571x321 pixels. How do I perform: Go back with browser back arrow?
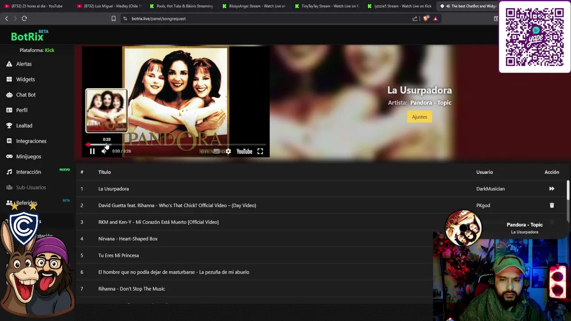coord(7,18)
